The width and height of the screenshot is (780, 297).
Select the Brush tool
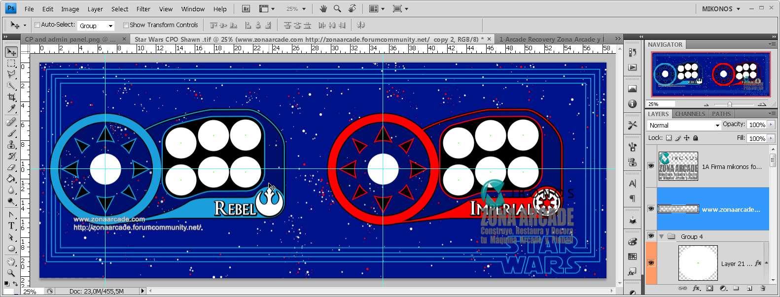point(11,133)
